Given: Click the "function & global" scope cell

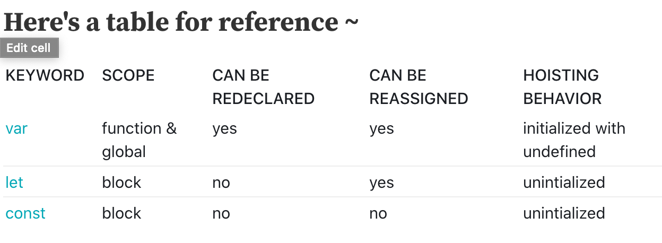Looking at the screenshot, I should [139, 140].
